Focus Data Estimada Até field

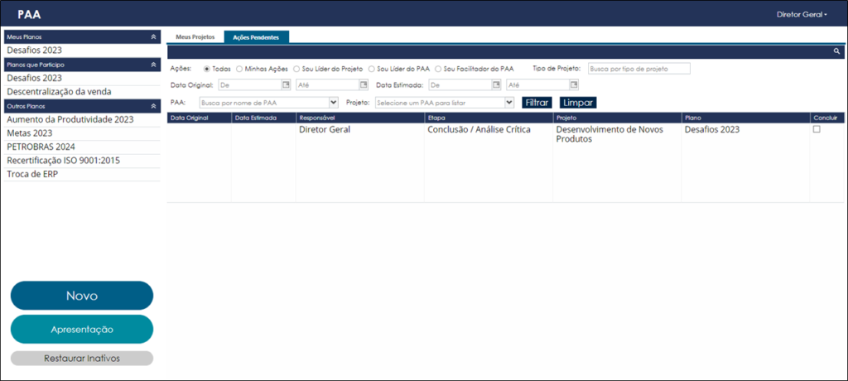click(537, 84)
